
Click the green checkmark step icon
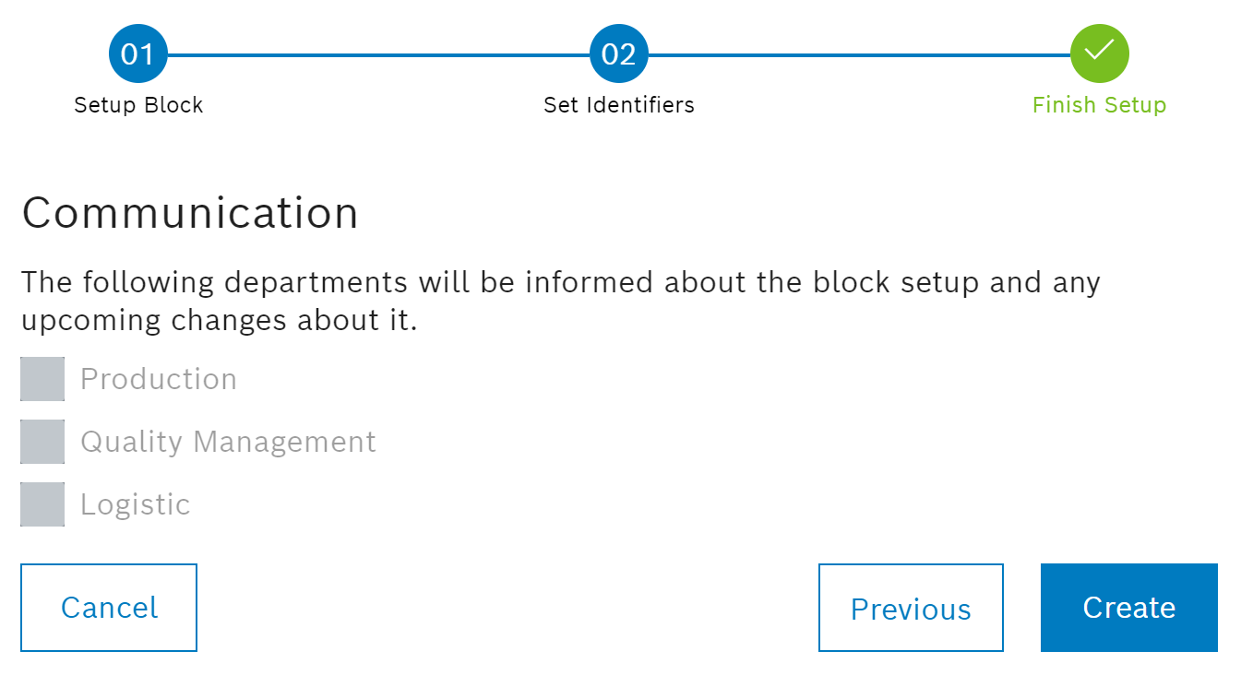pyautogui.click(x=1099, y=52)
